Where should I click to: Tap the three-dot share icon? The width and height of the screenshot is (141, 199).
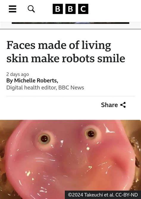(x=123, y=105)
